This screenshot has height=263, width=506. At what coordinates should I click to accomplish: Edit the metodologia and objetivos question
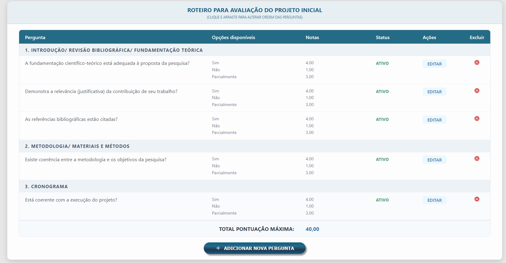click(434, 160)
